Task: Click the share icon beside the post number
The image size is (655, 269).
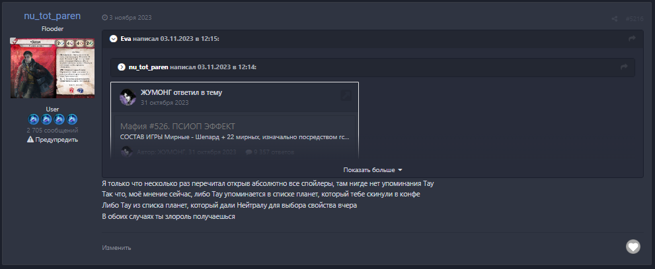Action: coord(615,18)
